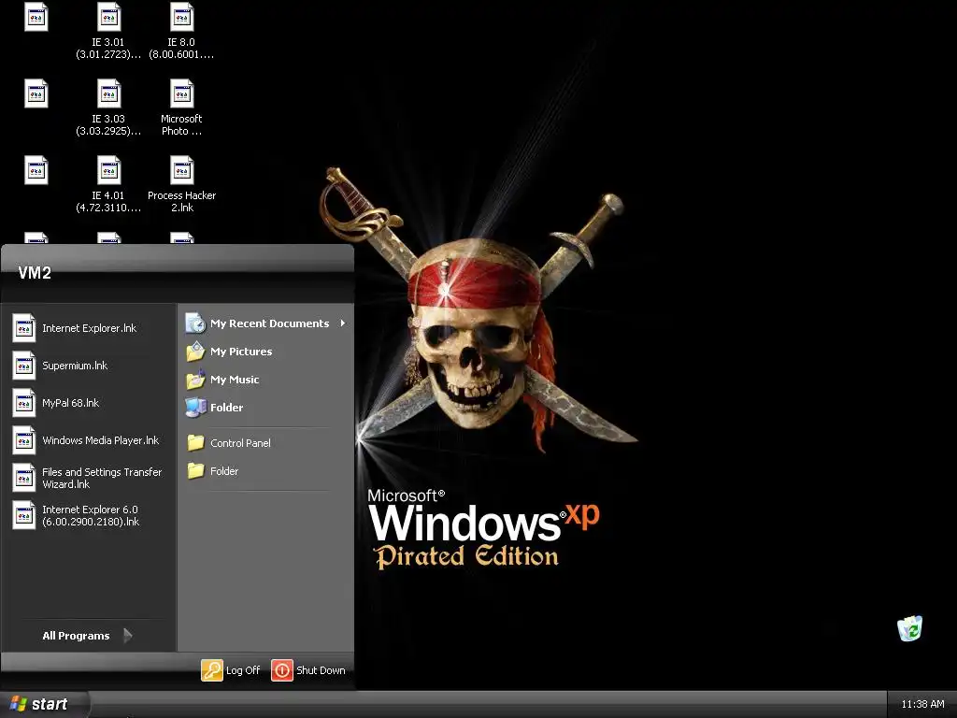This screenshot has width=957, height=718.
Task: Click the Shut Down button
Action: tap(308, 669)
